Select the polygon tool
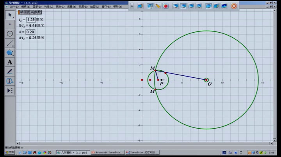Image resolution: width=281 pixels, height=157 pixels. (10, 52)
